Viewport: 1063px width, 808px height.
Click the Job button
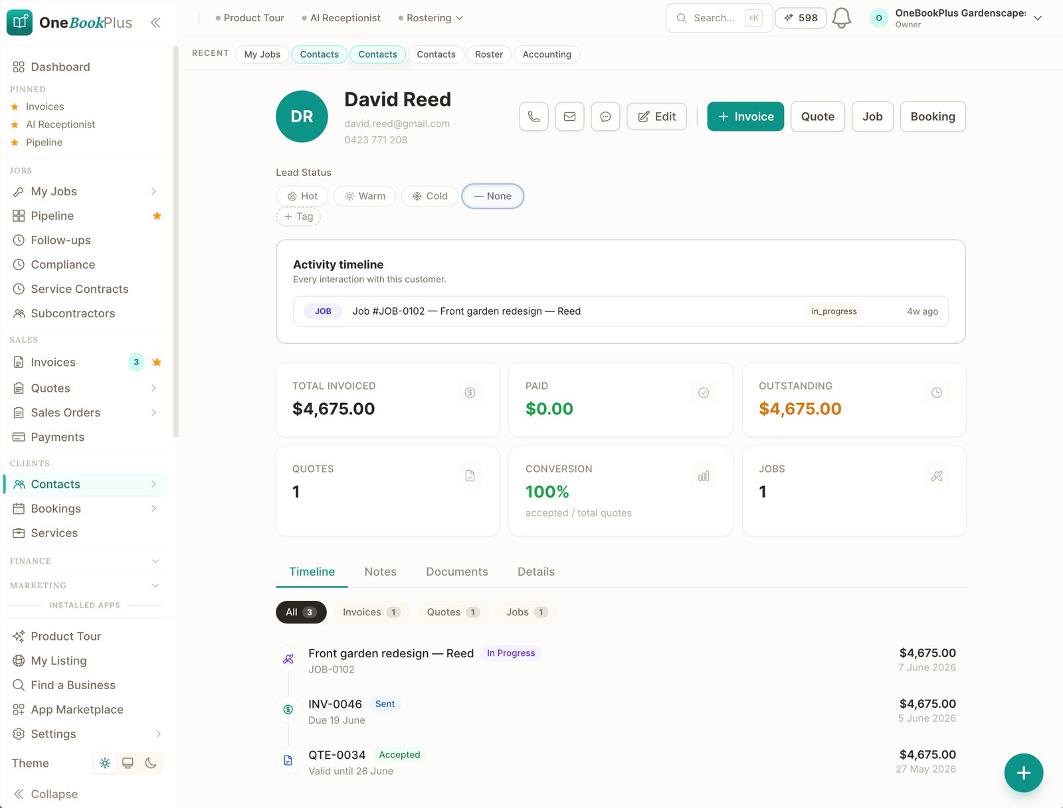click(x=872, y=116)
